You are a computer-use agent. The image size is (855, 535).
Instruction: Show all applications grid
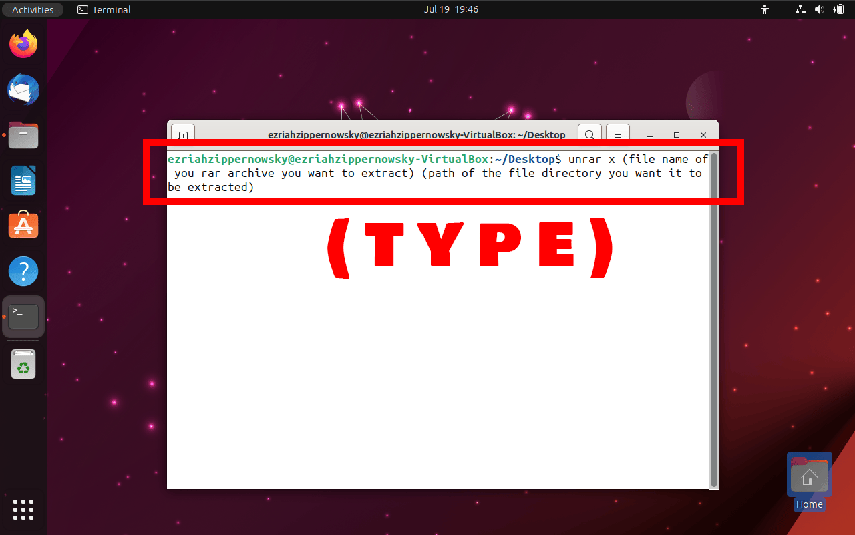point(23,510)
